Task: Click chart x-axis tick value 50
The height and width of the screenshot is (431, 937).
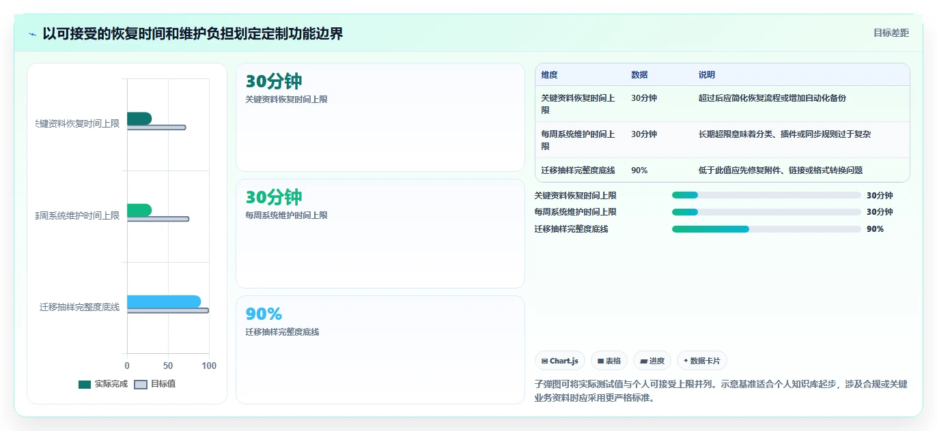Action: [x=168, y=366]
